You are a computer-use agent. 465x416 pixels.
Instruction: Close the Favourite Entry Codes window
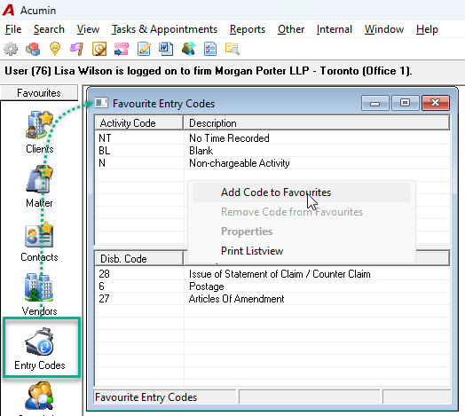pyautogui.click(x=436, y=103)
